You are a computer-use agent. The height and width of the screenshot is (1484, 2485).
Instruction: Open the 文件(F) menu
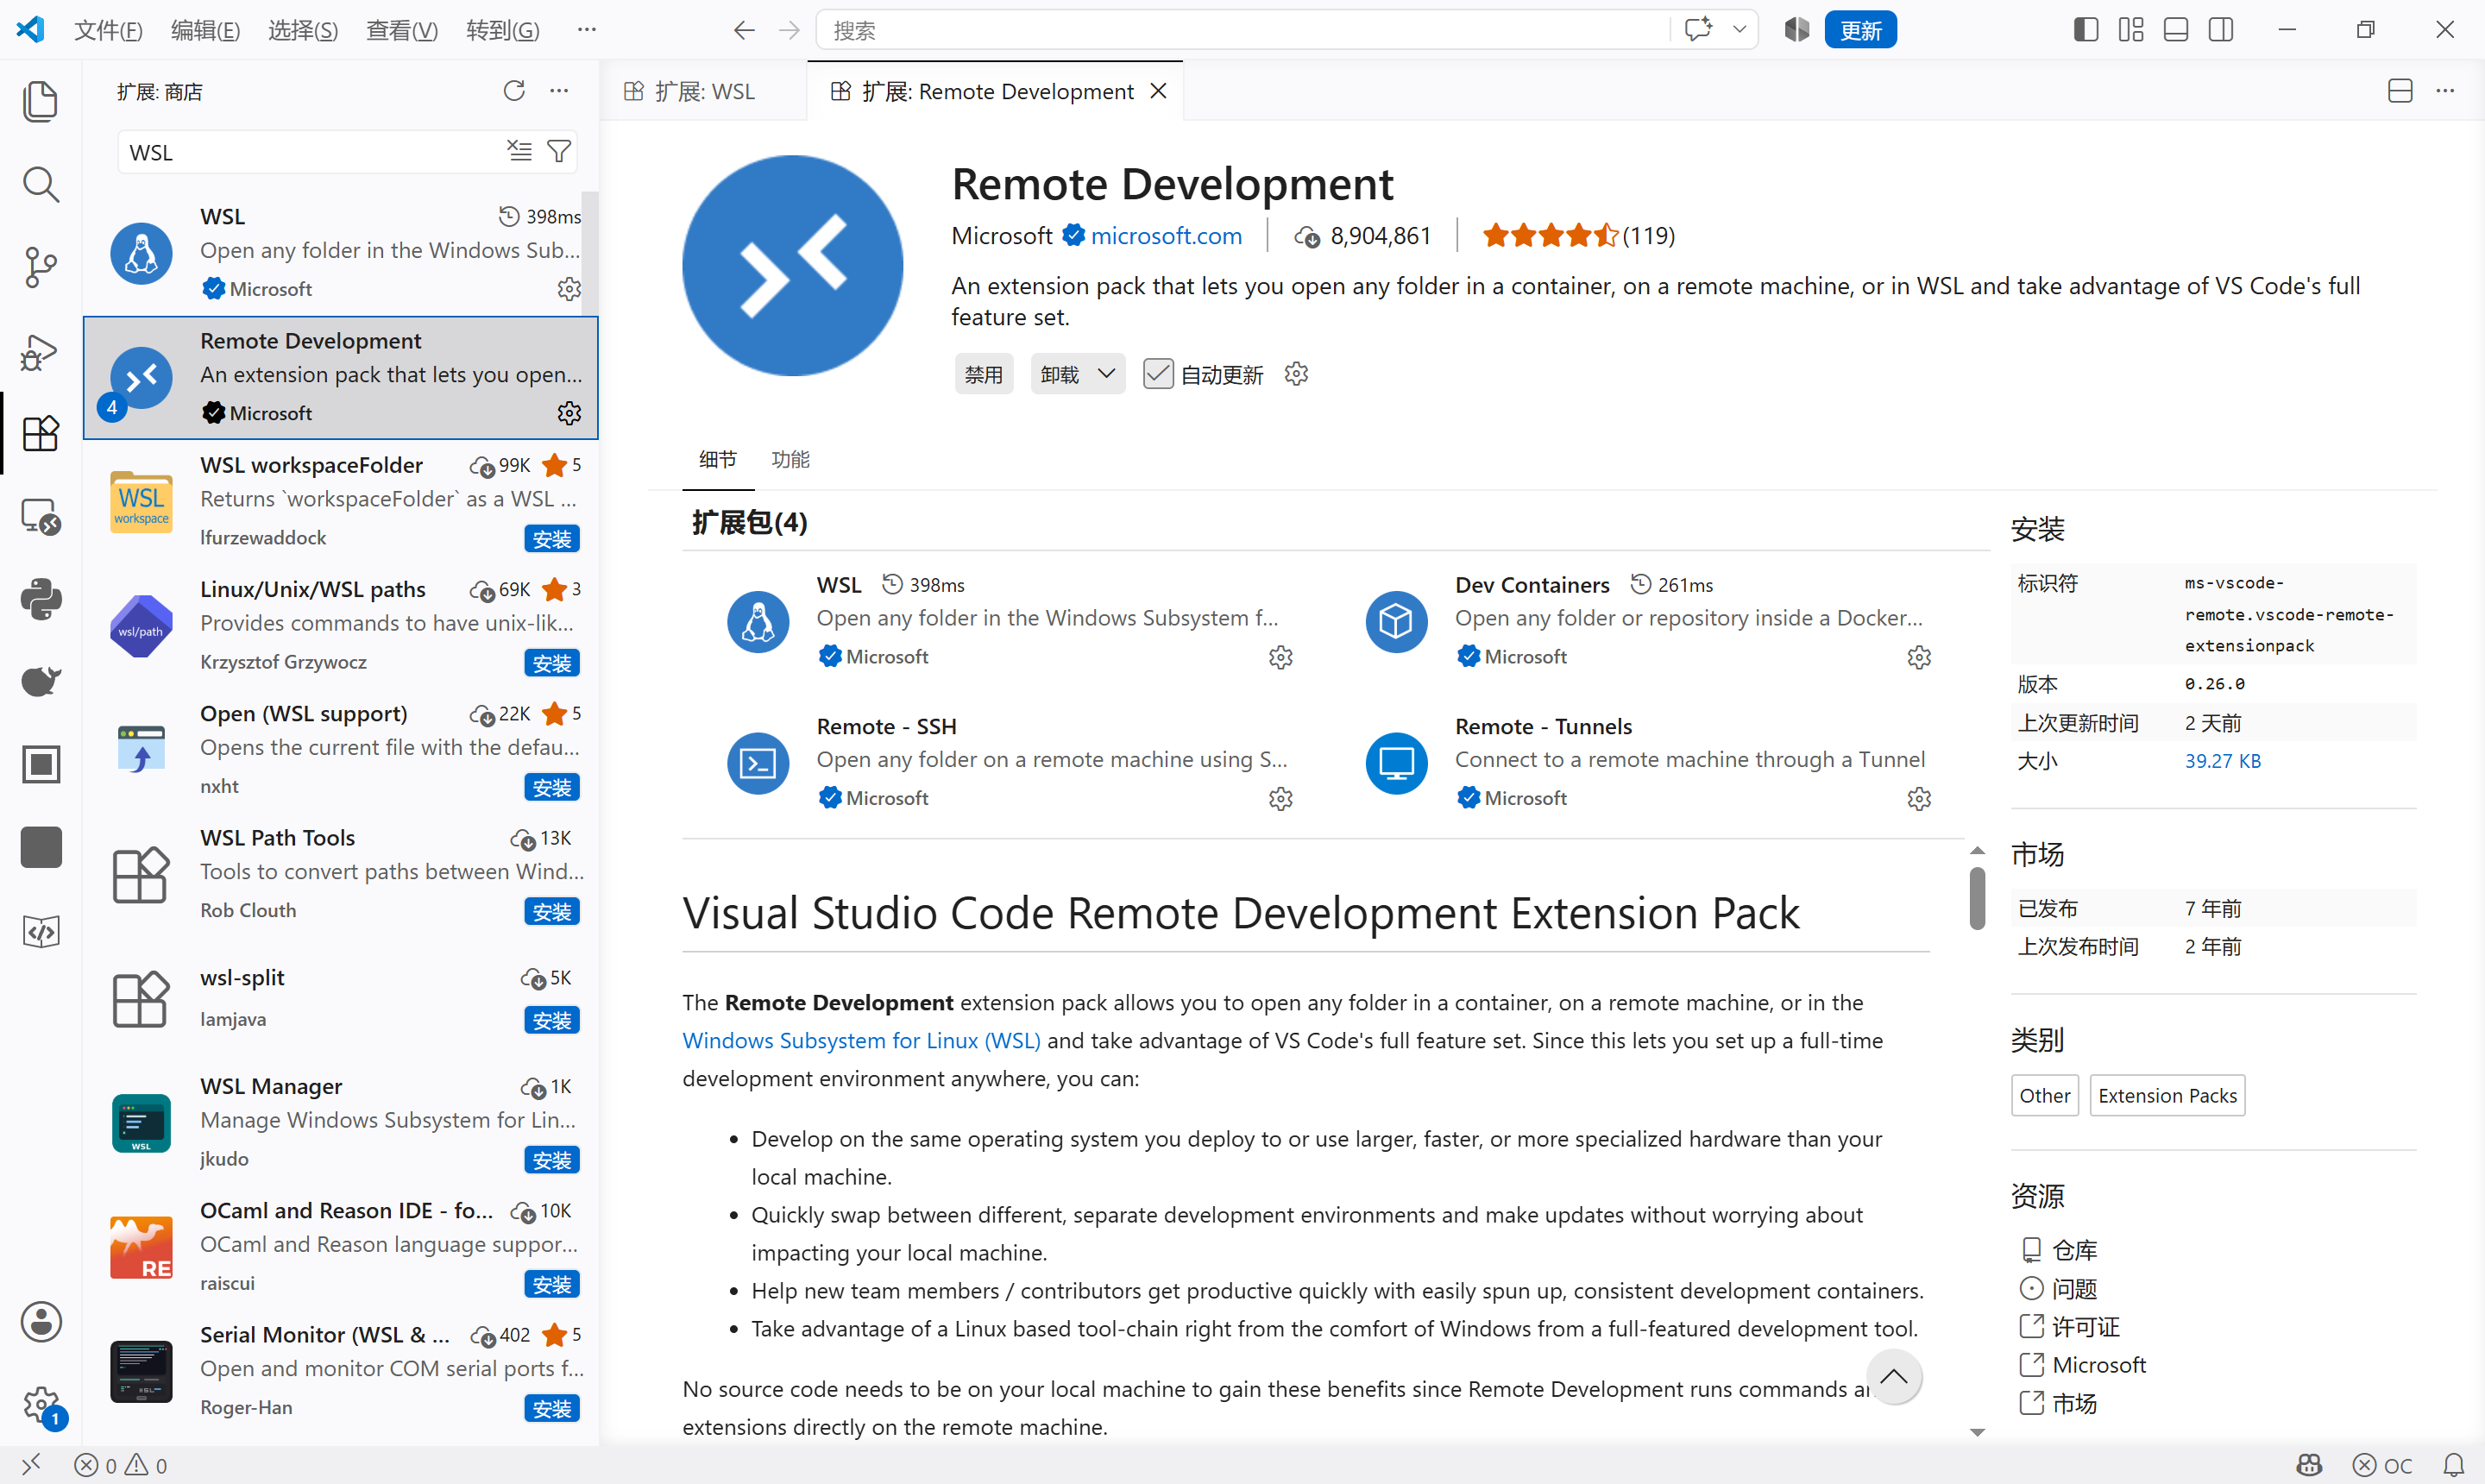[x=108, y=30]
